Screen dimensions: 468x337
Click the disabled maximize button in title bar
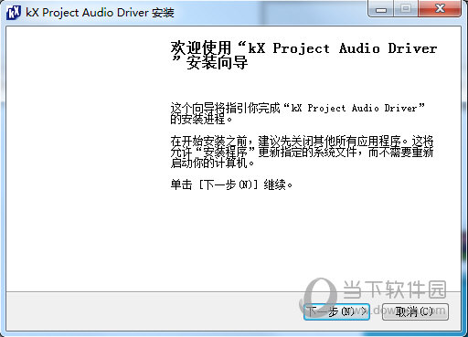(406, 8)
